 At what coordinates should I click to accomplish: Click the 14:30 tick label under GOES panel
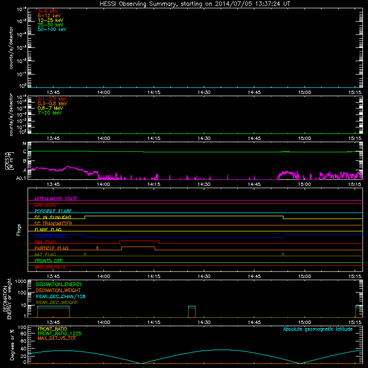(204, 184)
